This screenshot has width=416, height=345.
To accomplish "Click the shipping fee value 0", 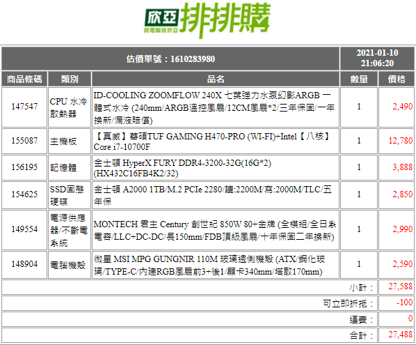I will coord(410,319).
